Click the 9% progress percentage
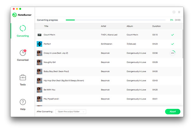Image resolution: width=194 pixels, height=131 pixels. pyautogui.click(x=171, y=20)
